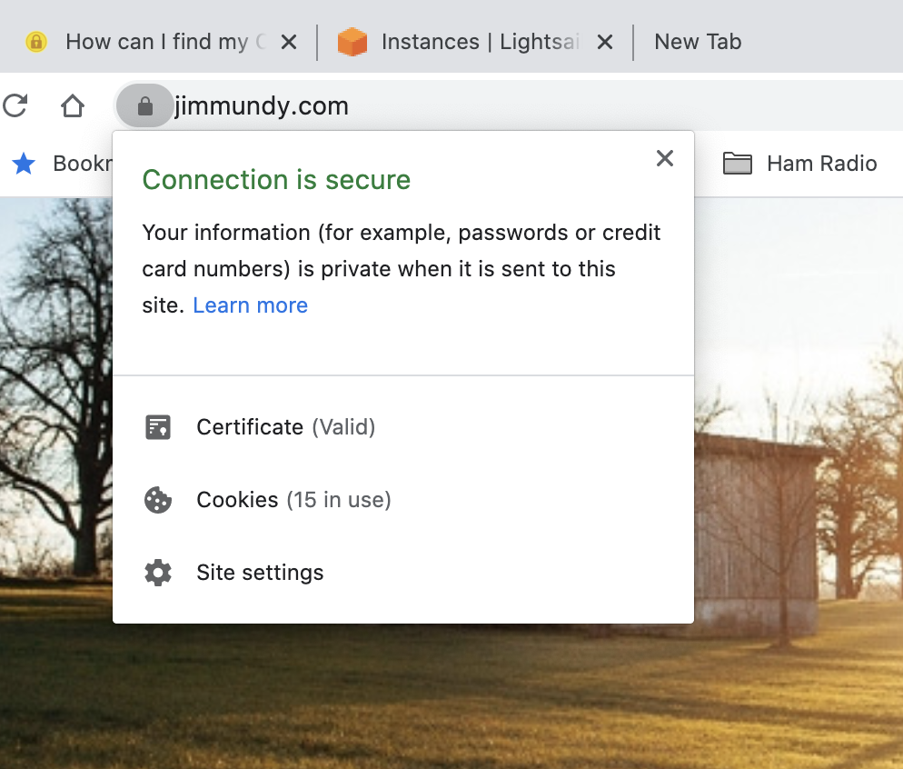Open Cookies (15 in use) entry
This screenshot has height=769, width=903.
403,500
